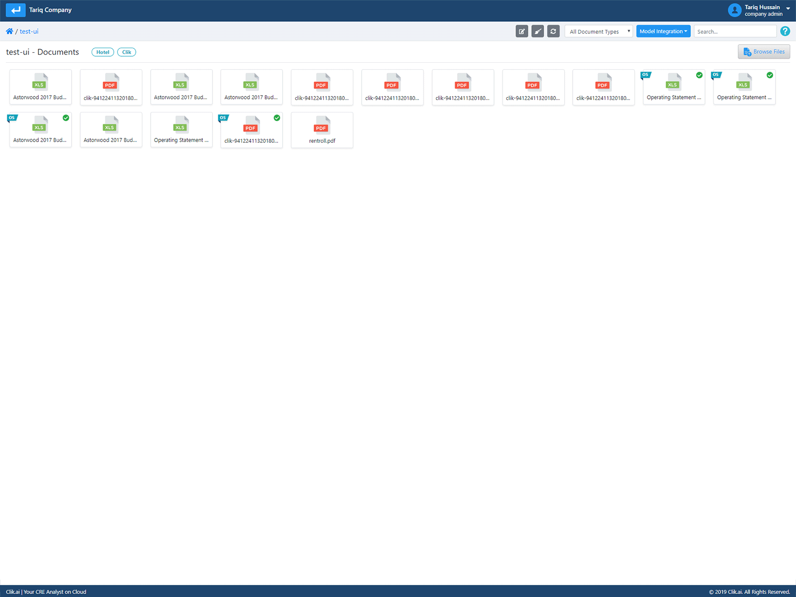This screenshot has height=597, width=796.
Task: Click the green checkmark on Astorwood 2017 Budget
Action: click(x=65, y=118)
